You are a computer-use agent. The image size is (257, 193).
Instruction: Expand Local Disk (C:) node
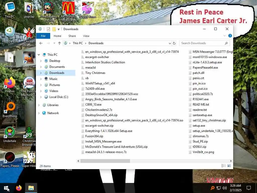pos(41,97)
